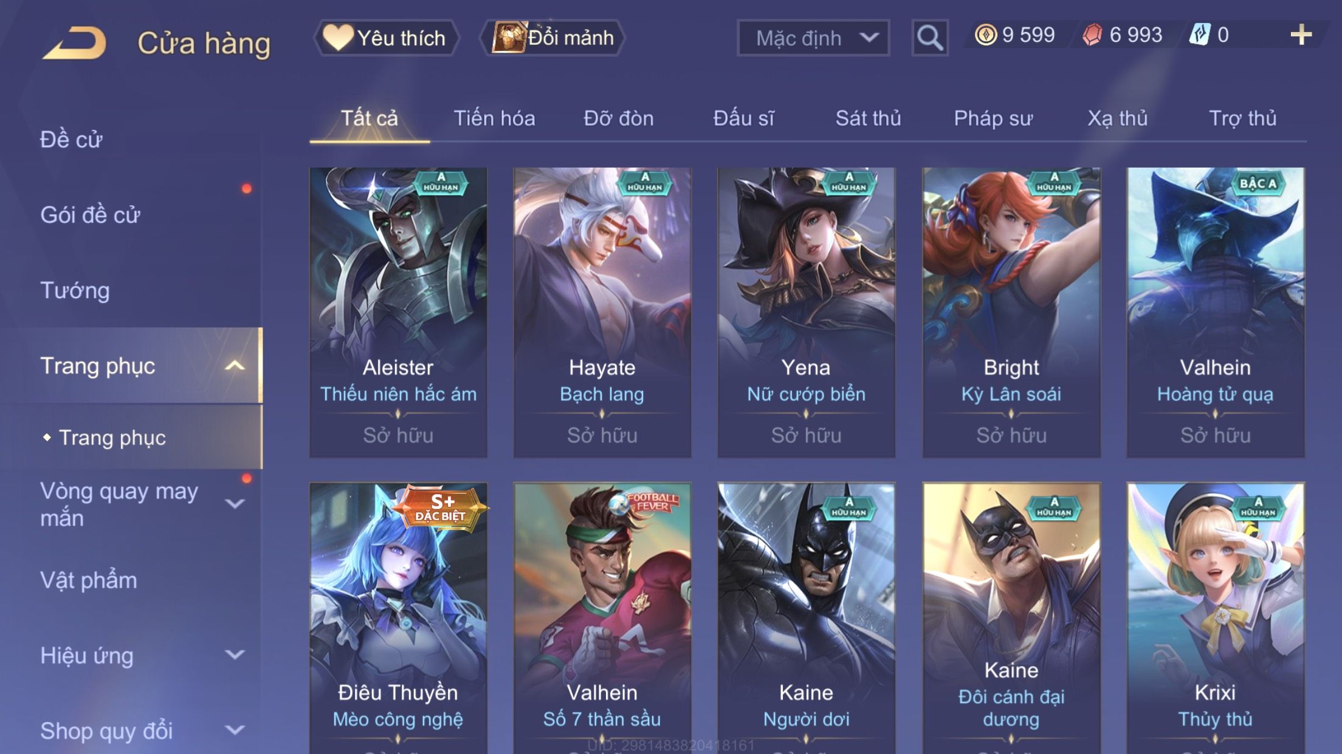
Task: Open the search magnifier icon
Action: click(929, 38)
